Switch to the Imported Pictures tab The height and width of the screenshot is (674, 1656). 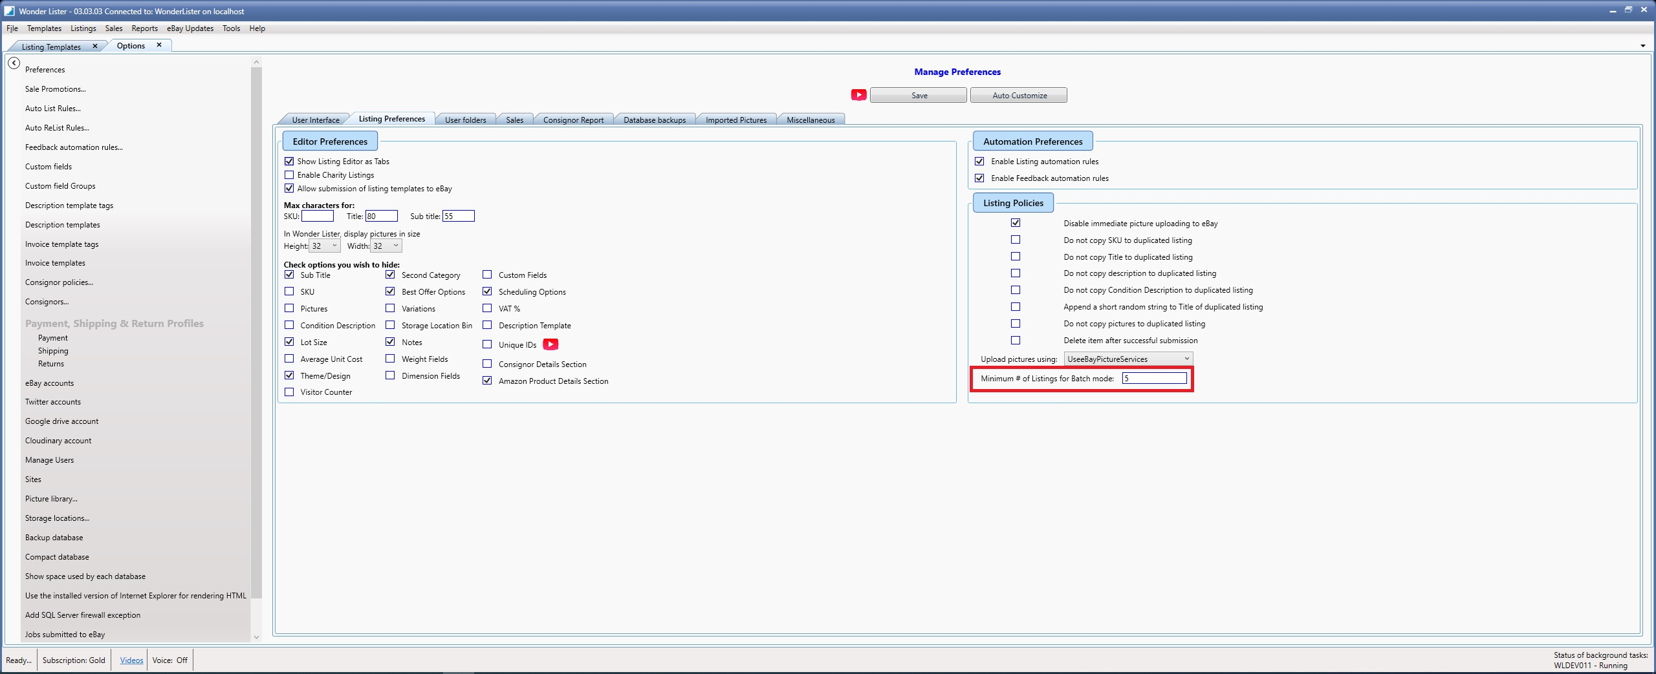click(736, 120)
